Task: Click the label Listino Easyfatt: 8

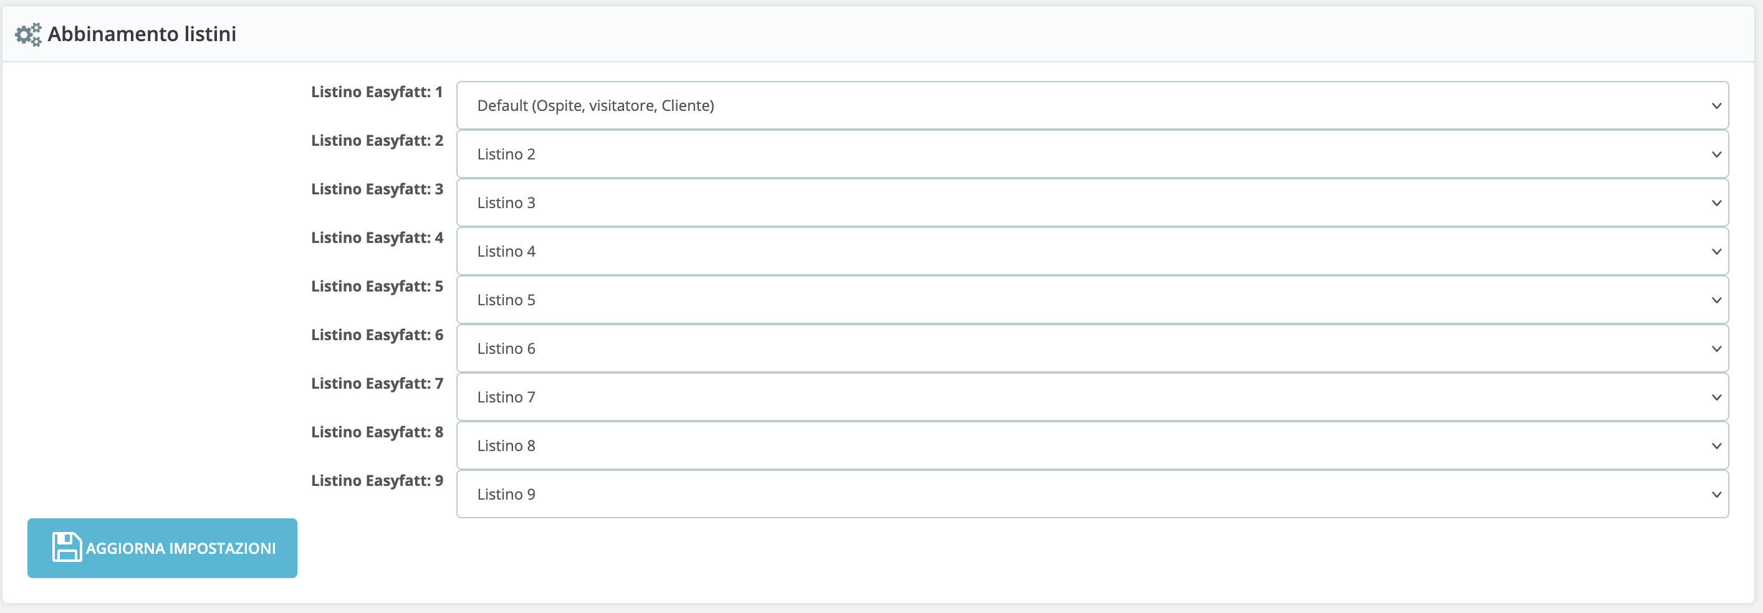Action: pyautogui.click(x=377, y=432)
